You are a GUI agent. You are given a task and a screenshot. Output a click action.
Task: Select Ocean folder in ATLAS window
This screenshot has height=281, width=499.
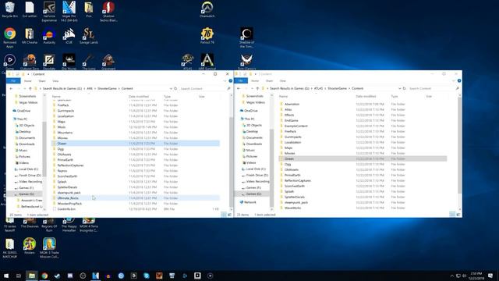pos(363,158)
